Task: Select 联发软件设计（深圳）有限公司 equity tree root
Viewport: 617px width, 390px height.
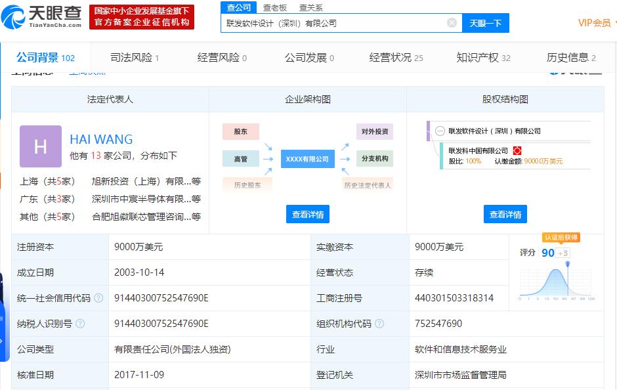Action: tap(494, 131)
